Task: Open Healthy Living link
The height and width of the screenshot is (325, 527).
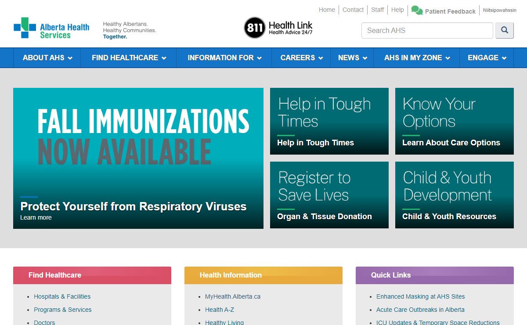Action: coord(224,323)
